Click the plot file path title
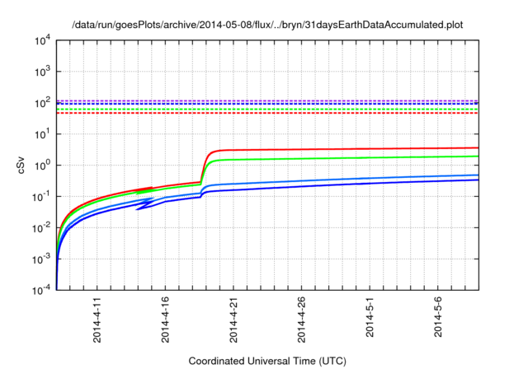Viewport: 528px width, 369px height. [x=267, y=25]
